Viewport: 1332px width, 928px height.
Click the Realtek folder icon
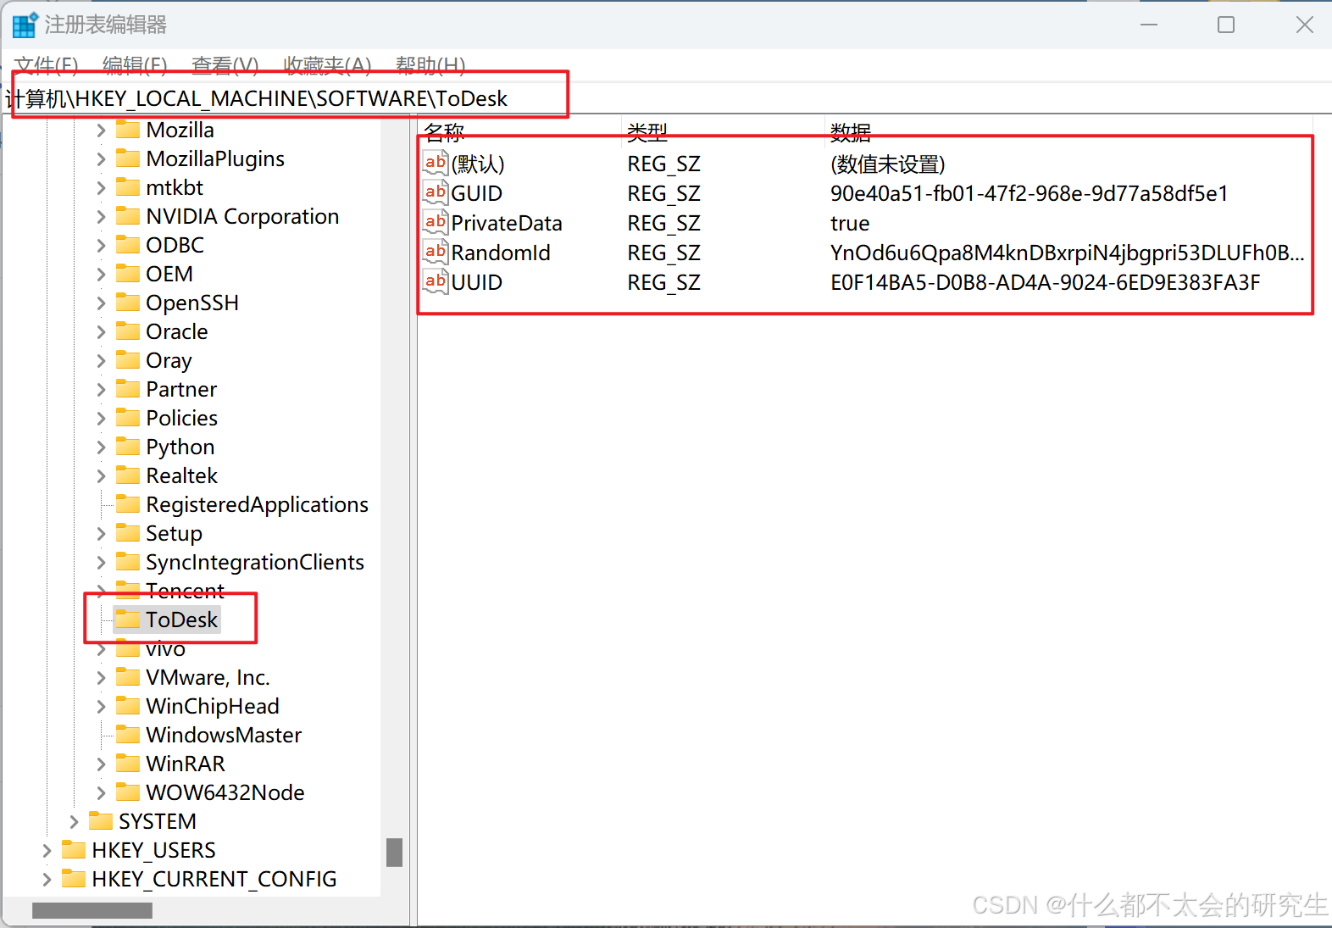click(128, 475)
